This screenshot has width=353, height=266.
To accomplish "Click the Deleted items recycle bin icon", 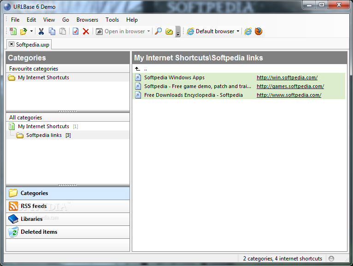I will [x=13, y=232].
